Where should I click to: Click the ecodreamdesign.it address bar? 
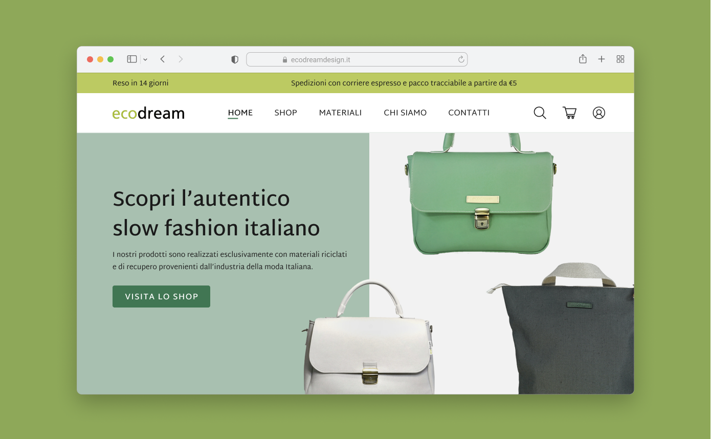tap(357, 59)
